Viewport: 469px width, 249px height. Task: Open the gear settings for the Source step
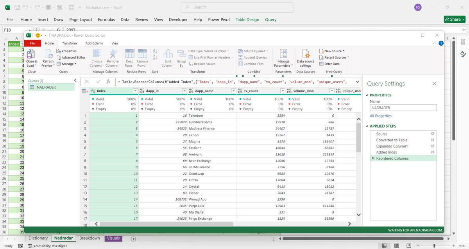(432, 134)
